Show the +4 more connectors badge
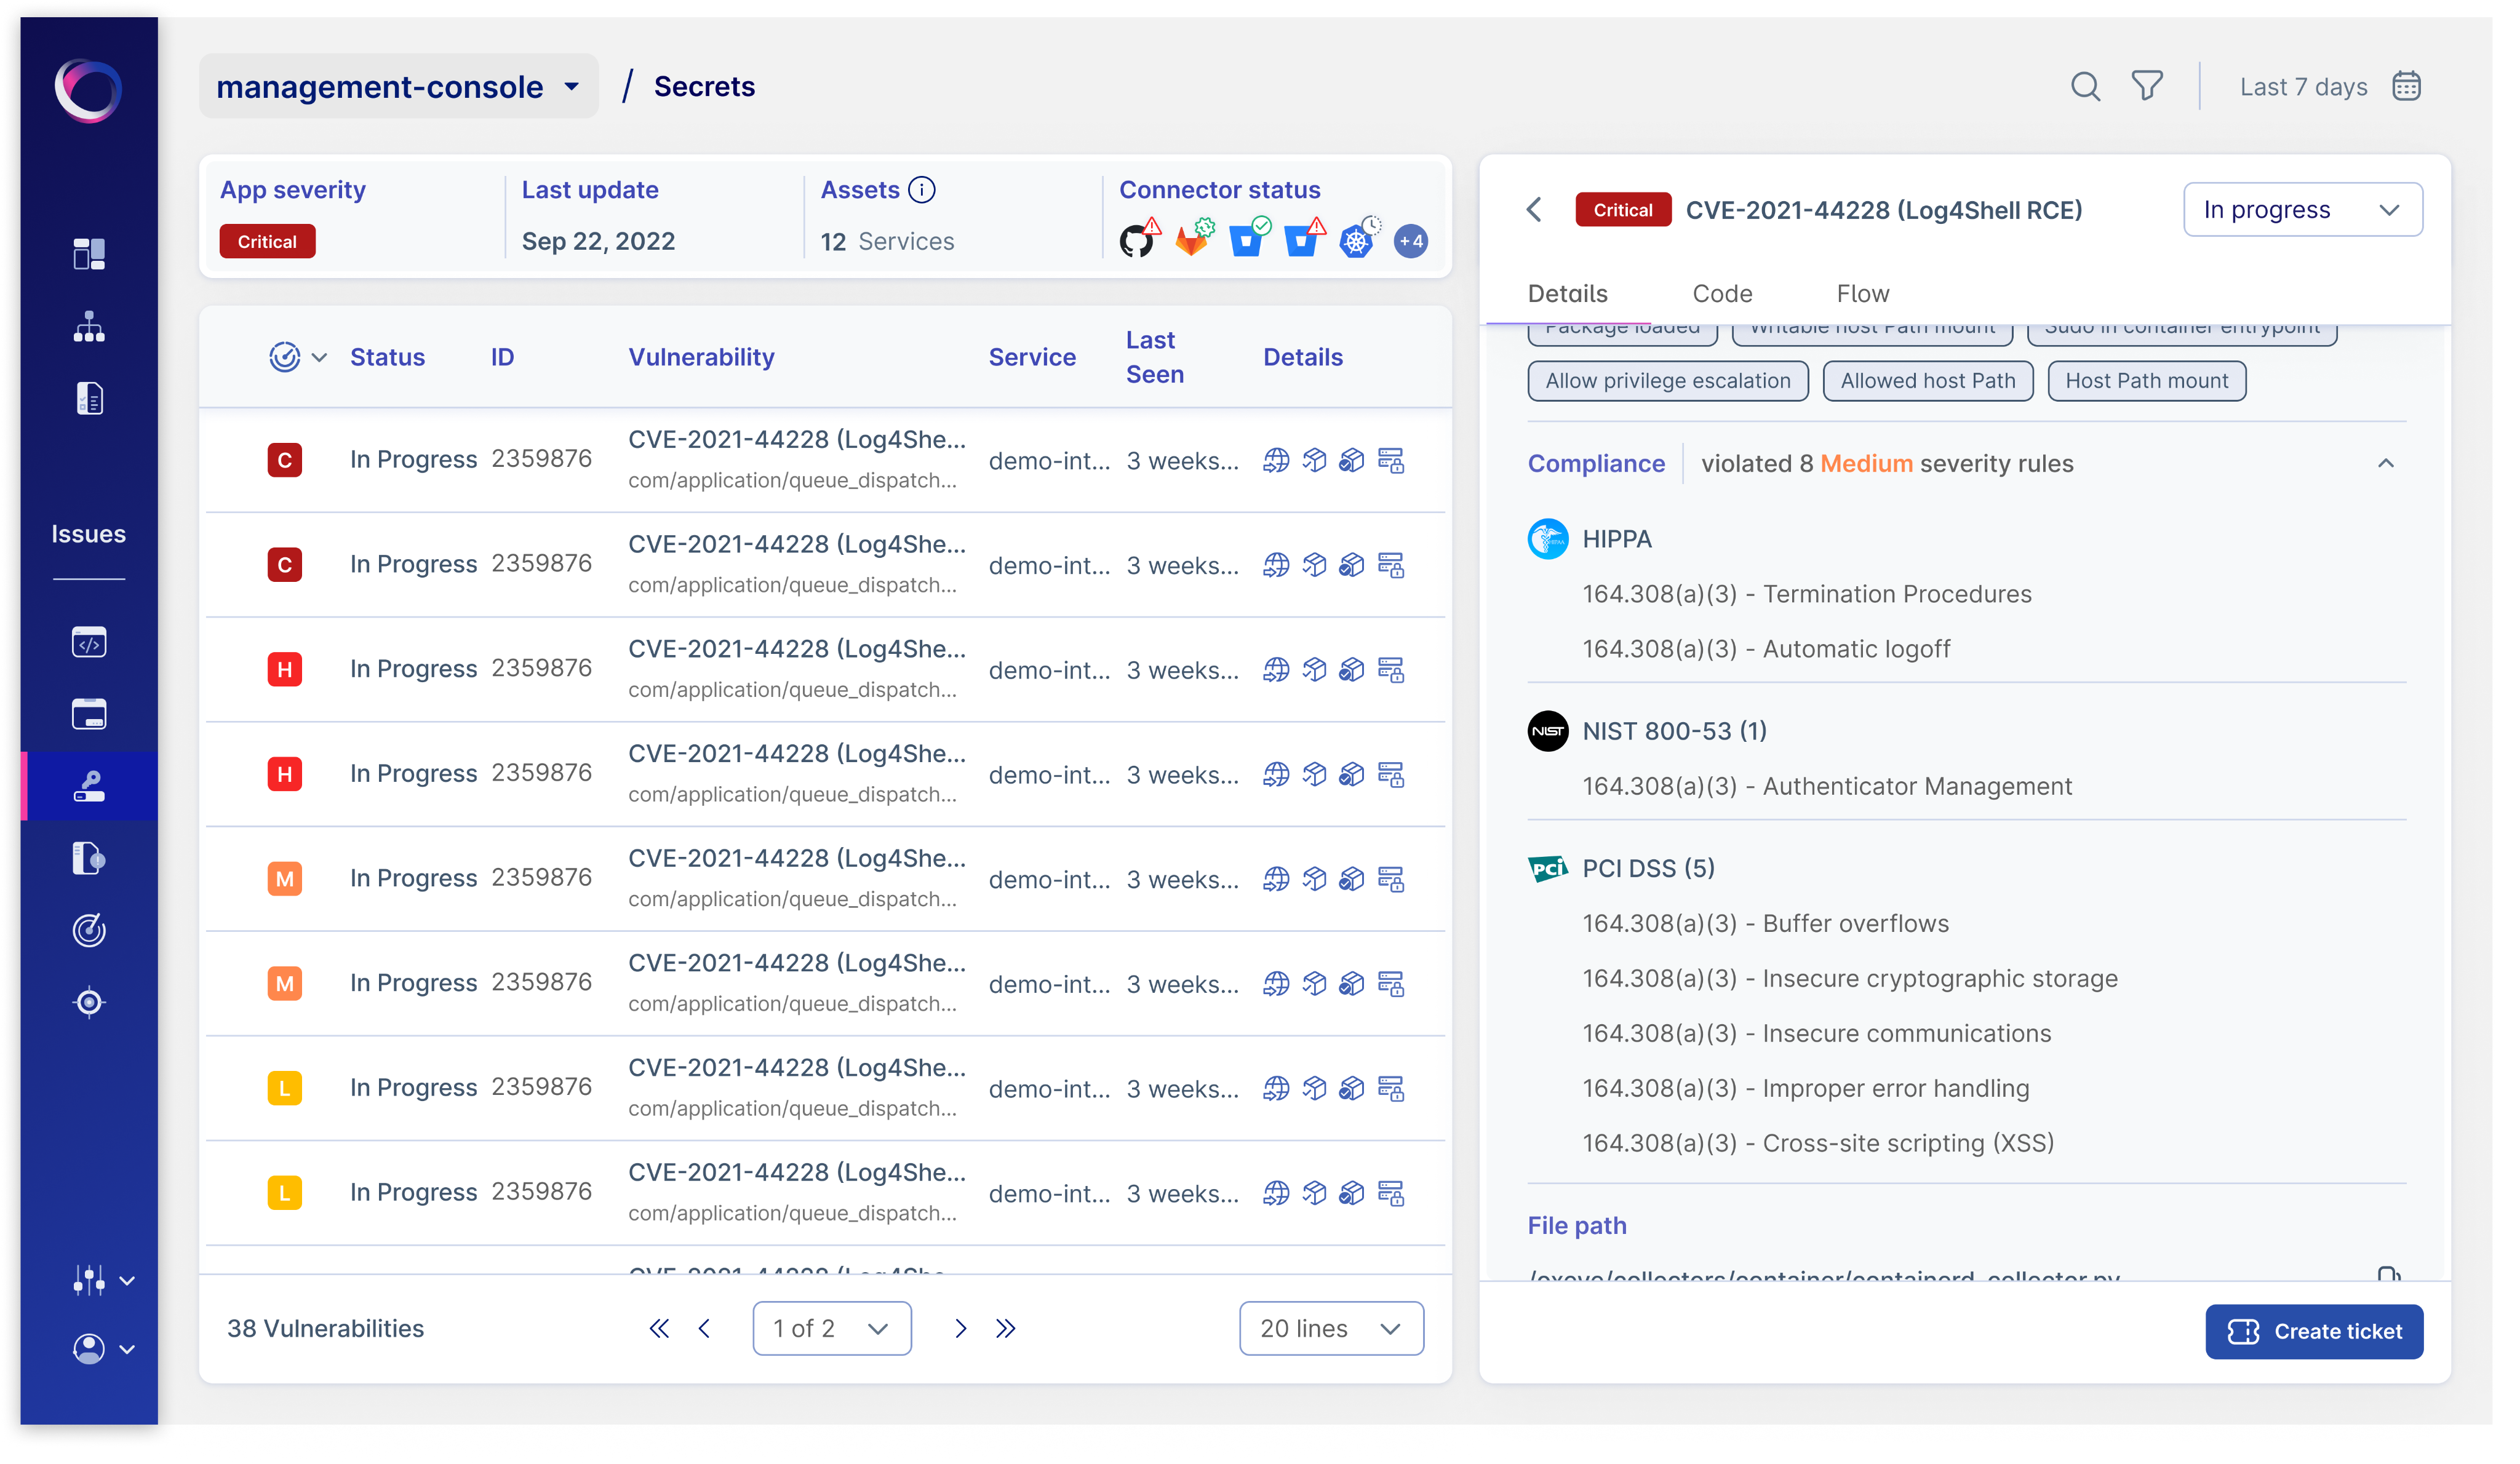 pyautogui.click(x=1411, y=240)
